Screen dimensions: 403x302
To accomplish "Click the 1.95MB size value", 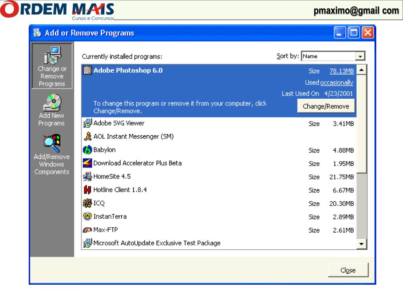I will [343, 164].
